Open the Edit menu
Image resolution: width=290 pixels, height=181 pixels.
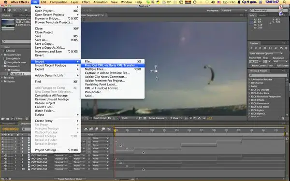43,2
